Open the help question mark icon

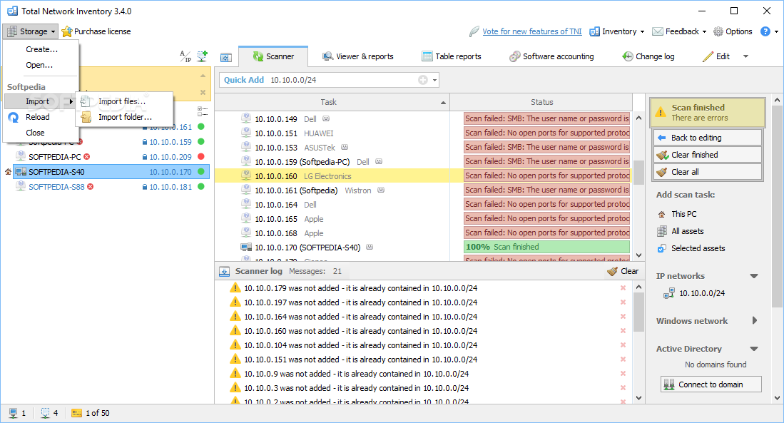(x=765, y=31)
